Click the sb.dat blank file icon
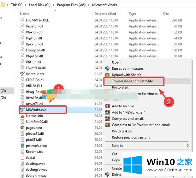The image size is (196, 178). 22,157
